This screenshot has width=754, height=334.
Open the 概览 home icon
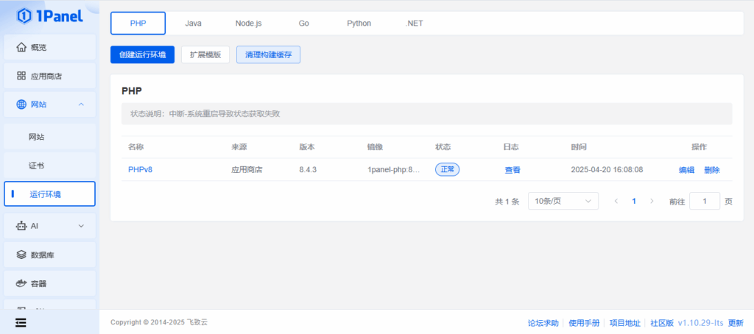(x=21, y=47)
